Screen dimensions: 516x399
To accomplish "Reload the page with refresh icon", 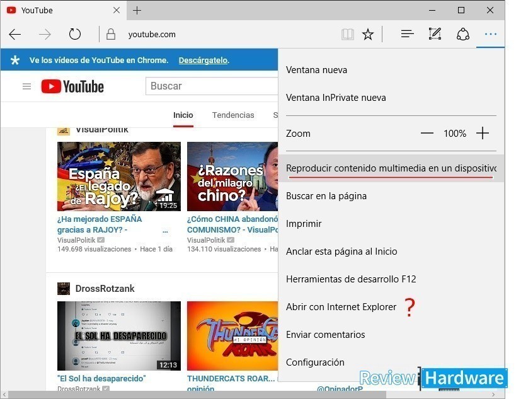I will (x=75, y=34).
